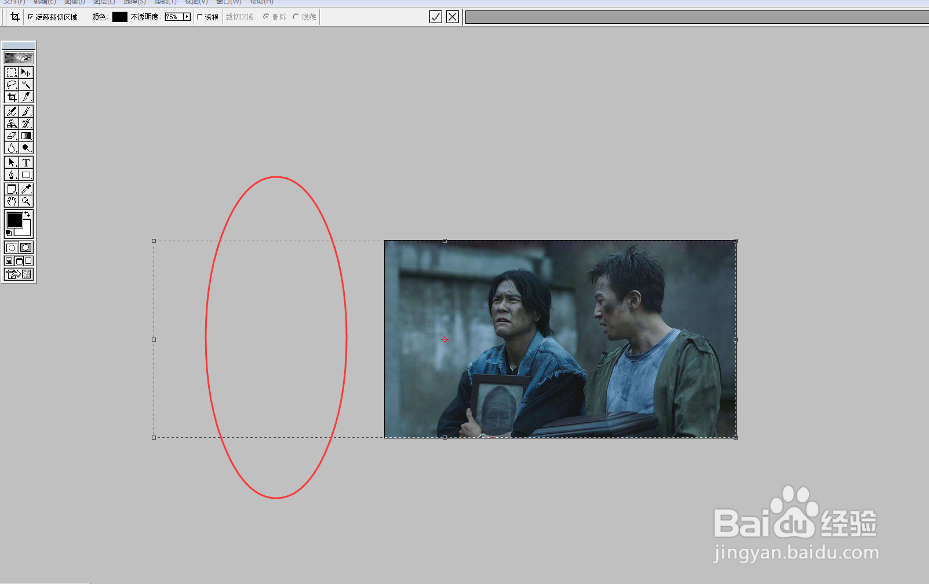Select the Gradient tool
The width and height of the screenshot is (929, 584).
coord(26,136)
